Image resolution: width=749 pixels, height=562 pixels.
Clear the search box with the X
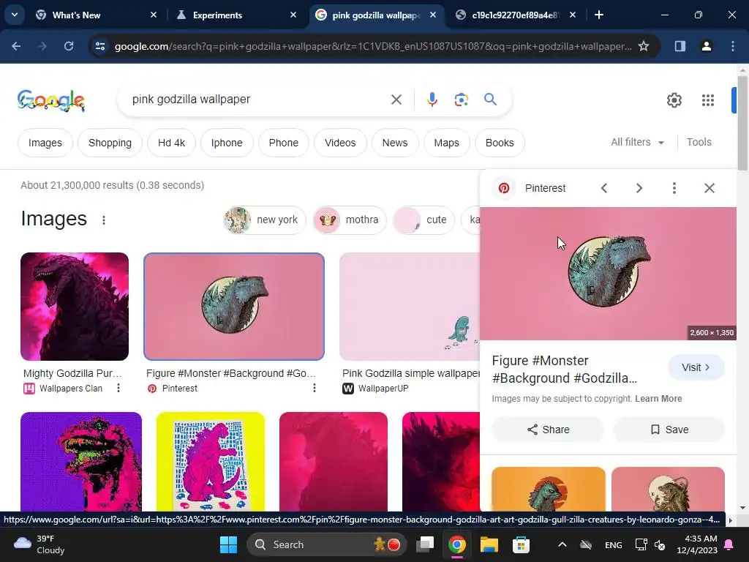click(x=396, y=100)
